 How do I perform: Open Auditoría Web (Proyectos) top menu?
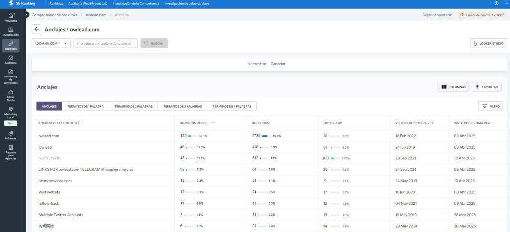tap(88, 4)
